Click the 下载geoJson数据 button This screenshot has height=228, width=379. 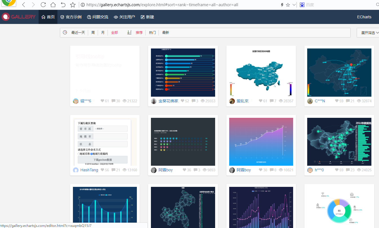tap(102, 160)
